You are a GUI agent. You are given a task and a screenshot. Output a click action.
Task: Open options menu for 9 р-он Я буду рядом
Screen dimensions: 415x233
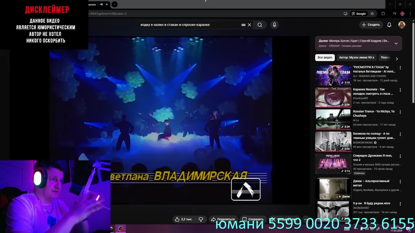click(400, 204)
